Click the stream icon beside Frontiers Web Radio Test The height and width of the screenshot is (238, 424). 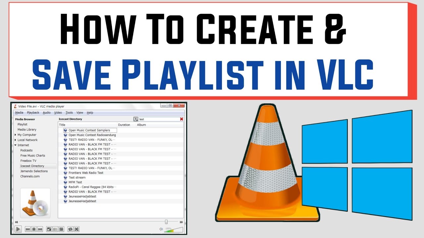(65, 173)
